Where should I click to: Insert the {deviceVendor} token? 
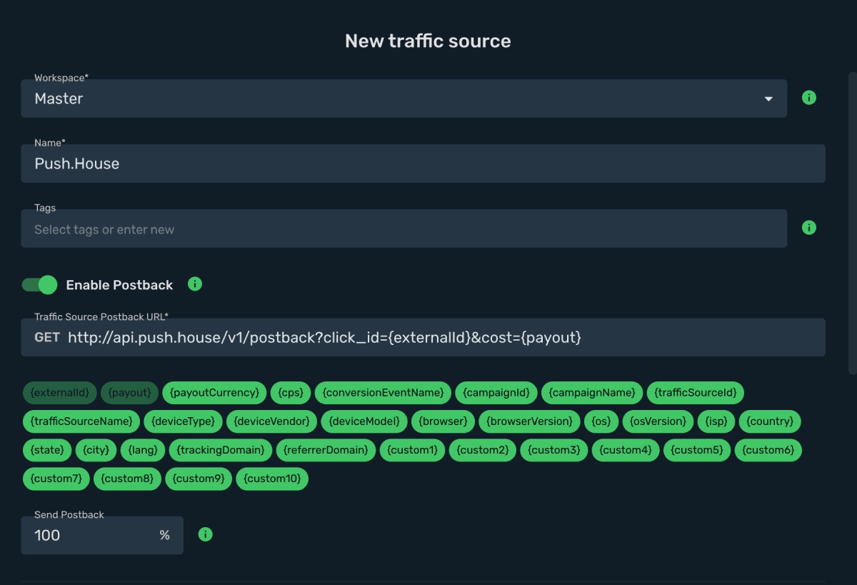272,421
